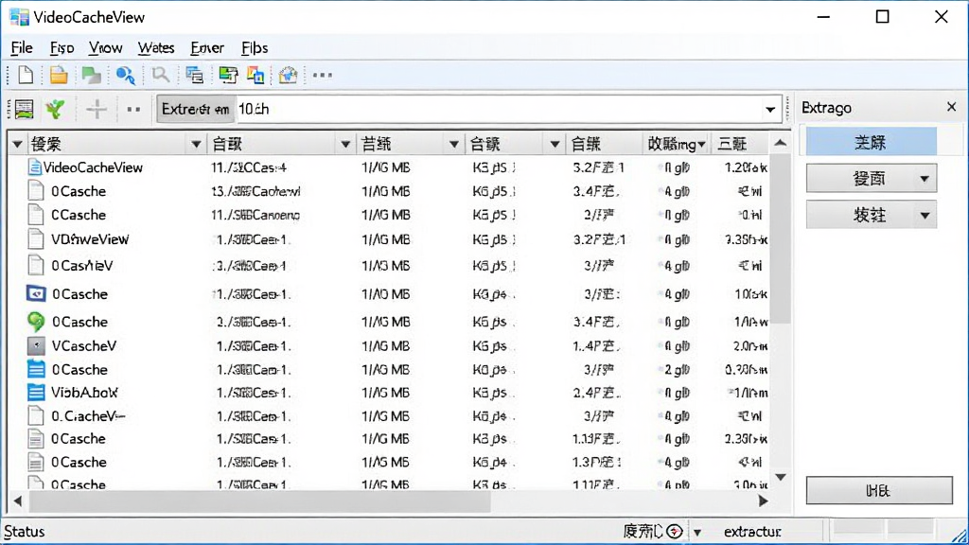
Task: Select the VisbA.boV row name
Action: coord(84,393)
